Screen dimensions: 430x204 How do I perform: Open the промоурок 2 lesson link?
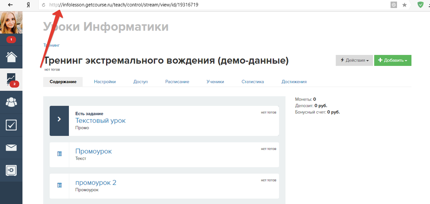click(96, 183)
